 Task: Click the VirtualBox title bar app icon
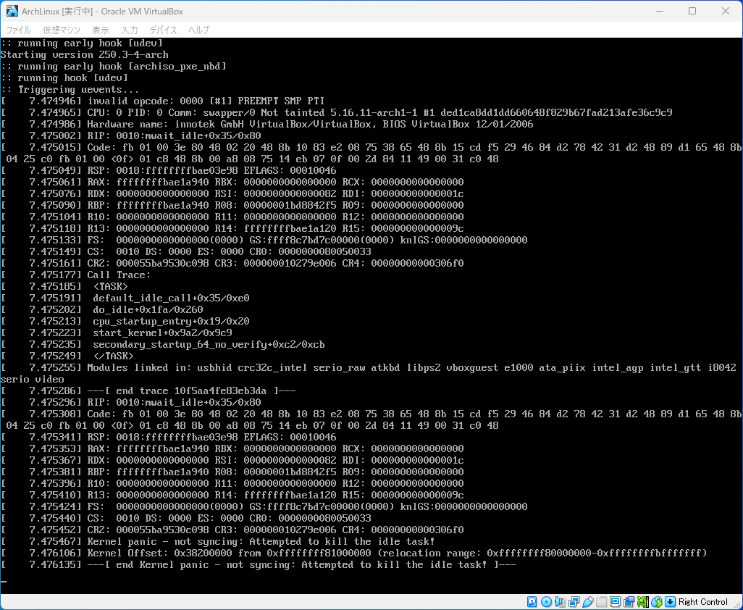tap(12, 11)
